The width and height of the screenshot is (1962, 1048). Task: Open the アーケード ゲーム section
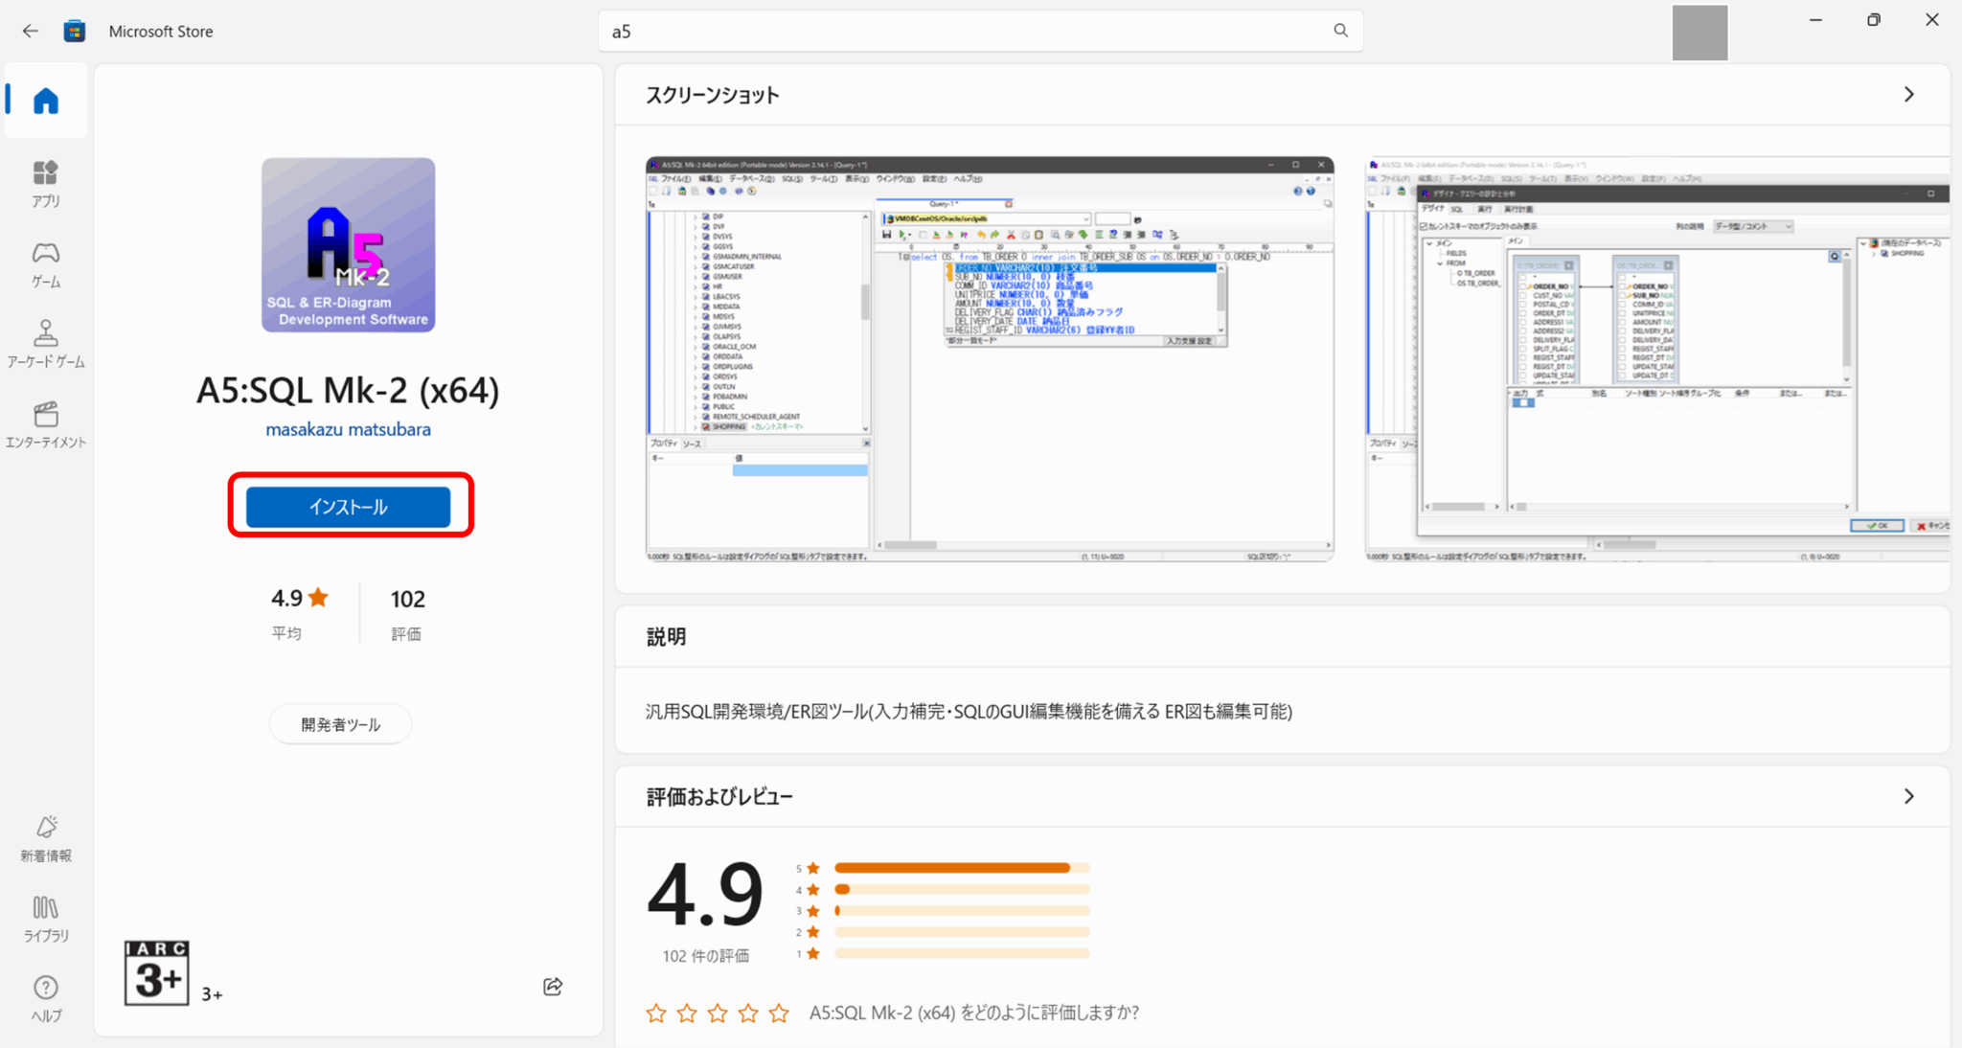pos(45,343)
